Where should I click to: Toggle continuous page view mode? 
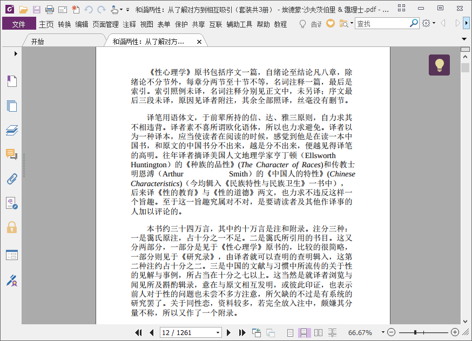tap(304, 332)
